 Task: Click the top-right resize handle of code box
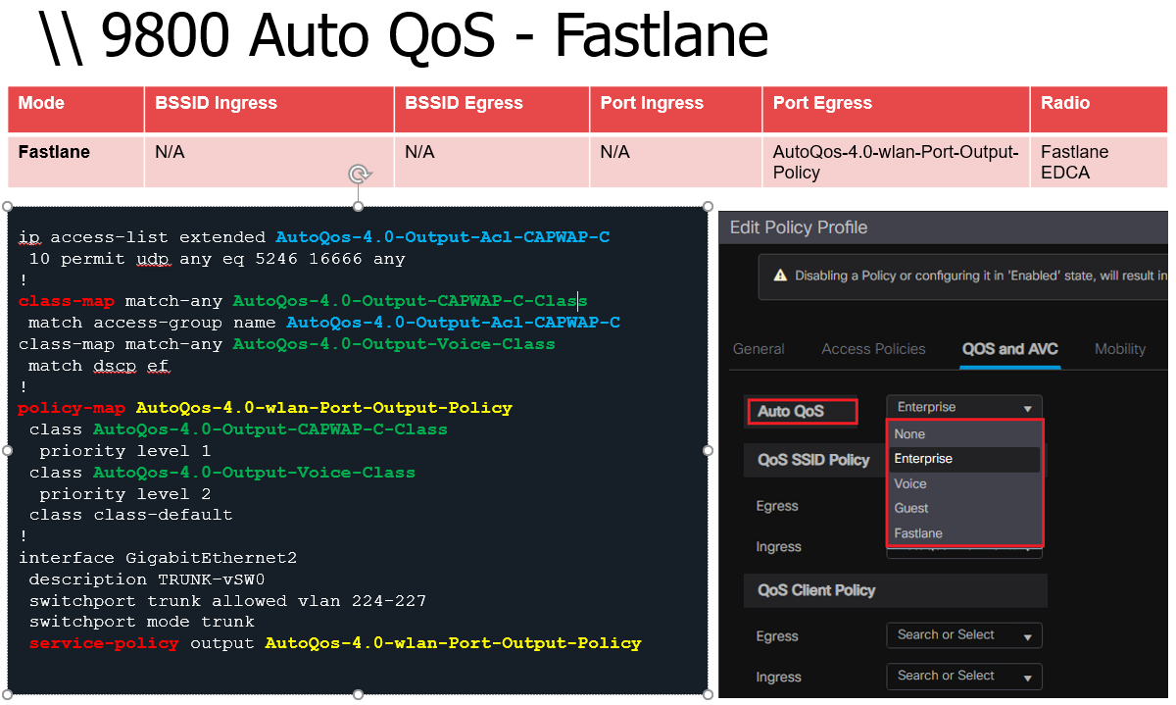pos(708,207)
